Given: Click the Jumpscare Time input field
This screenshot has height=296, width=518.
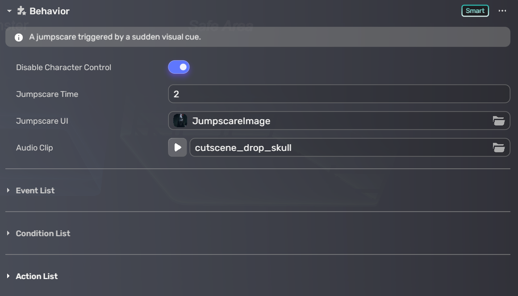Looking at the screenshot, I should tap(339, 94).
